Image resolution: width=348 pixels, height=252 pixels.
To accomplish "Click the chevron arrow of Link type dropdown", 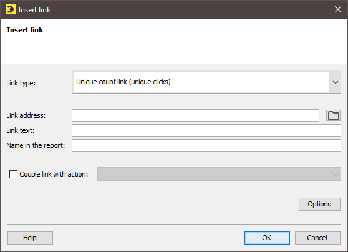I will [335, 82].
